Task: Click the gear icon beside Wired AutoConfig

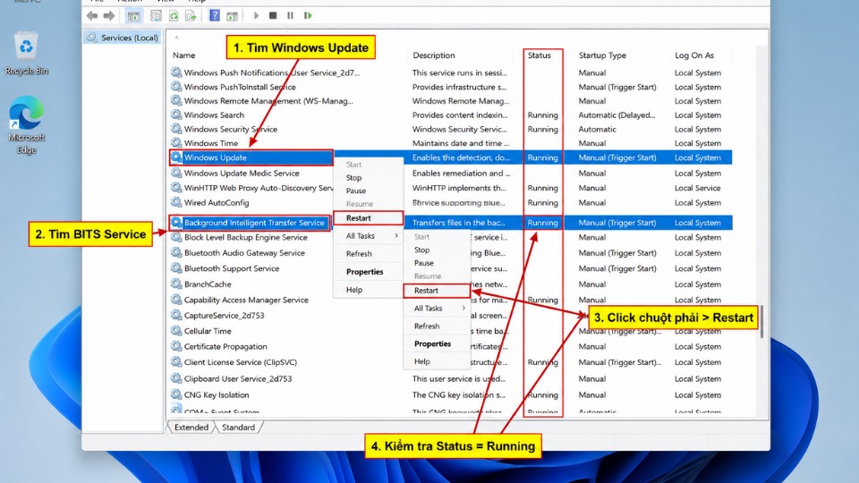Action: coord(176,202)
